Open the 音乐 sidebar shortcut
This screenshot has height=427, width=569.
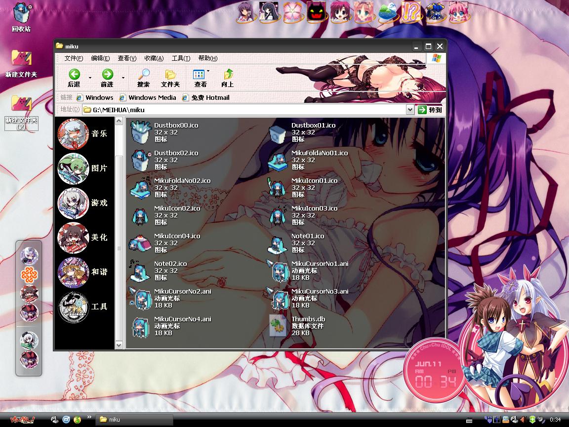click(83, 133)
